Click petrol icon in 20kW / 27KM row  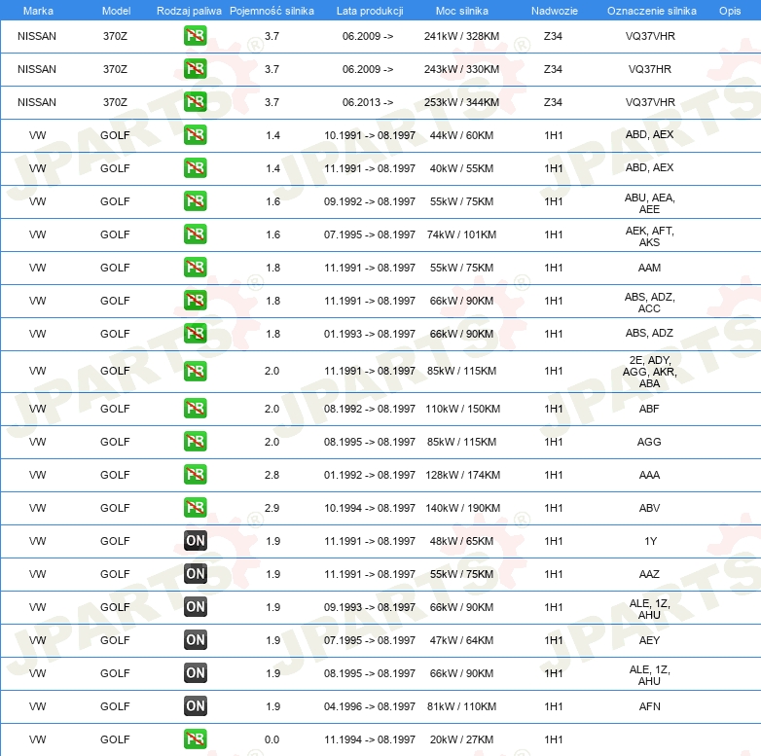click(195, 738)
